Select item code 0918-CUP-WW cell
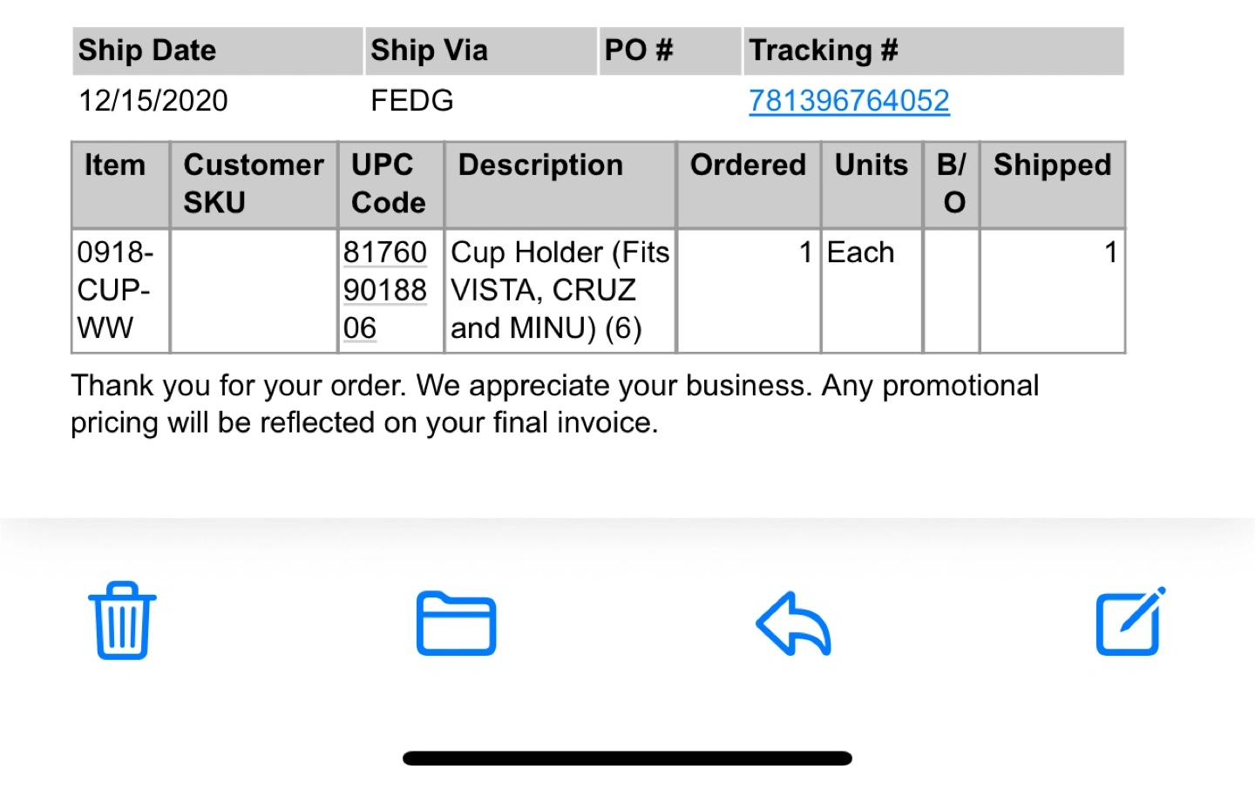Viewport: 1255px width, 789px height. click(120, 290)
